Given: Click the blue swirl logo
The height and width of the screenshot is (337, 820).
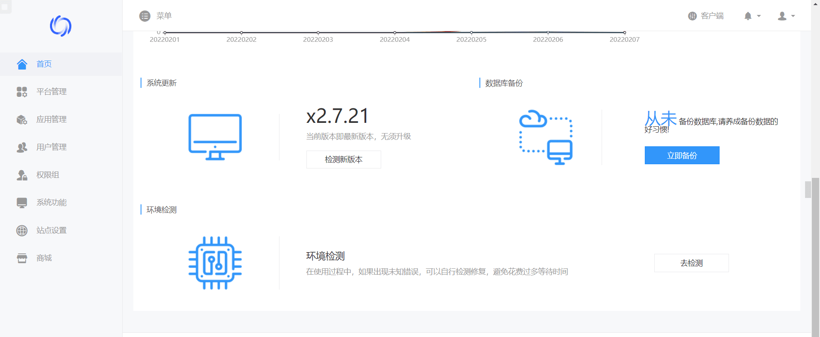Looking at the screenshot, I should tap(60, 26).
